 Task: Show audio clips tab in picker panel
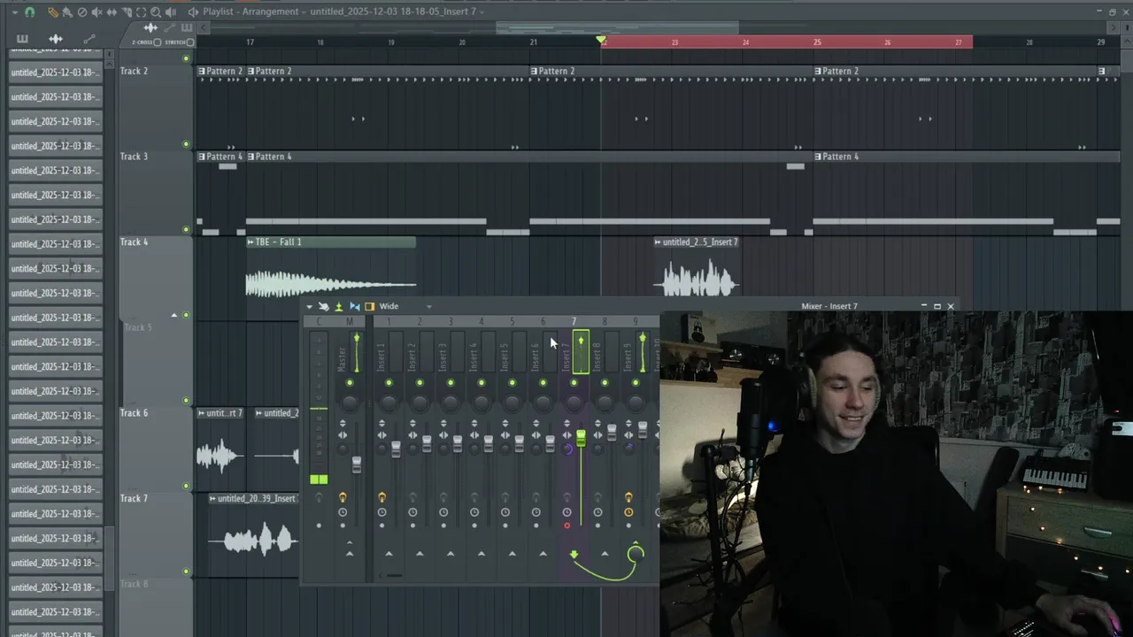click(55, 39)
